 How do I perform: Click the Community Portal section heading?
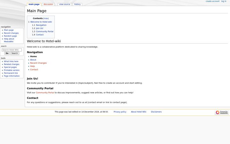point(40,88)
